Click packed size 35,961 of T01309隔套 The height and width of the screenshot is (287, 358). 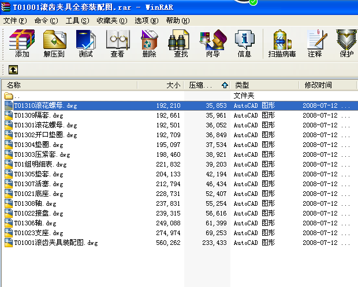[x=216, y=115]
